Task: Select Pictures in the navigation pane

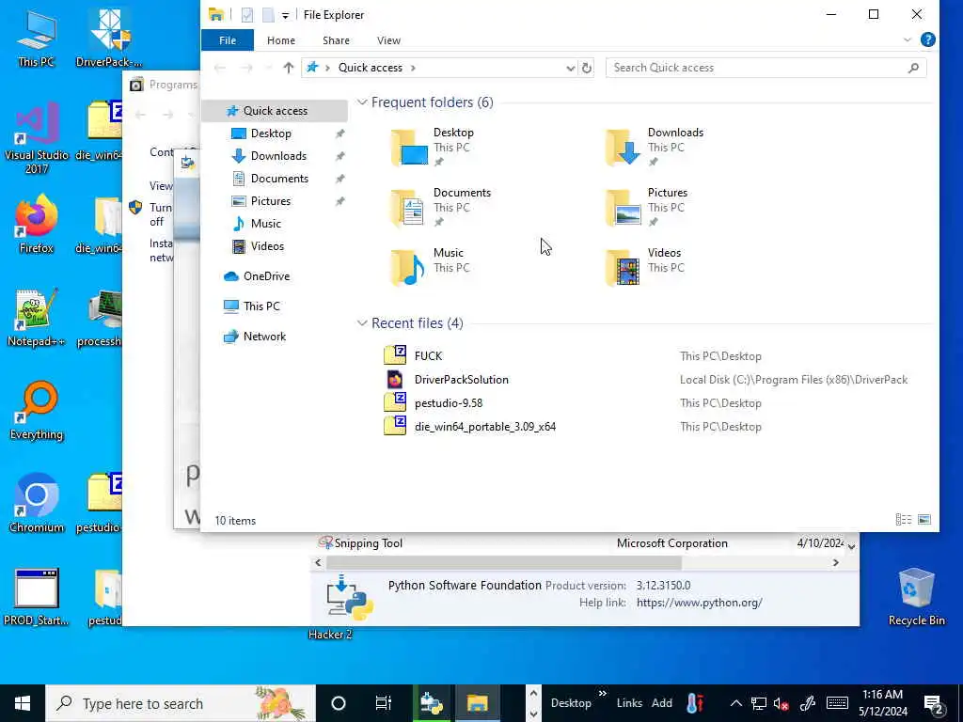Action: [270, 201]
